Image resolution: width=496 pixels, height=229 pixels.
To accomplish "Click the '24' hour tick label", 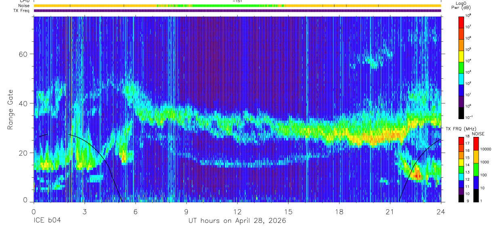I will (441, 211).
